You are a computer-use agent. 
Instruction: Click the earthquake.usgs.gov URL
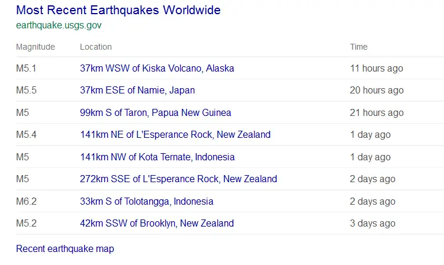coord(59,25)
